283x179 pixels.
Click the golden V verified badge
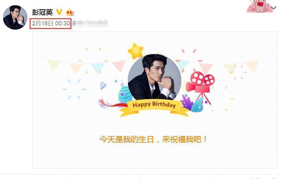click(x=59, y=12)
